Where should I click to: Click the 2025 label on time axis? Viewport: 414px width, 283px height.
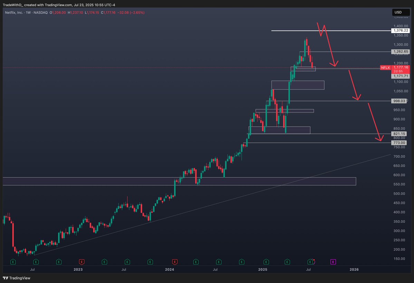point(263,269)
